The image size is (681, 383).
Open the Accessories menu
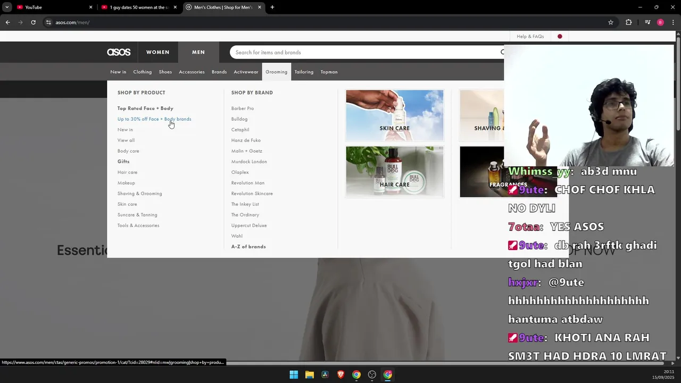coord(192,72)
